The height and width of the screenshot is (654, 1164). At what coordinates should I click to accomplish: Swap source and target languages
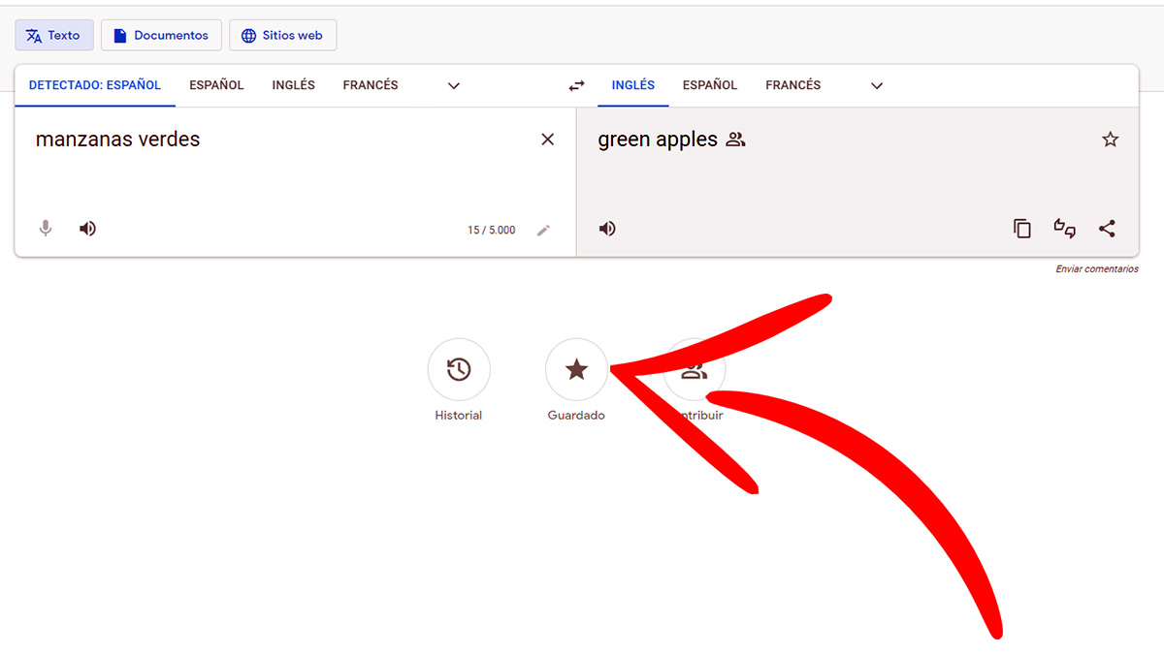576,85
